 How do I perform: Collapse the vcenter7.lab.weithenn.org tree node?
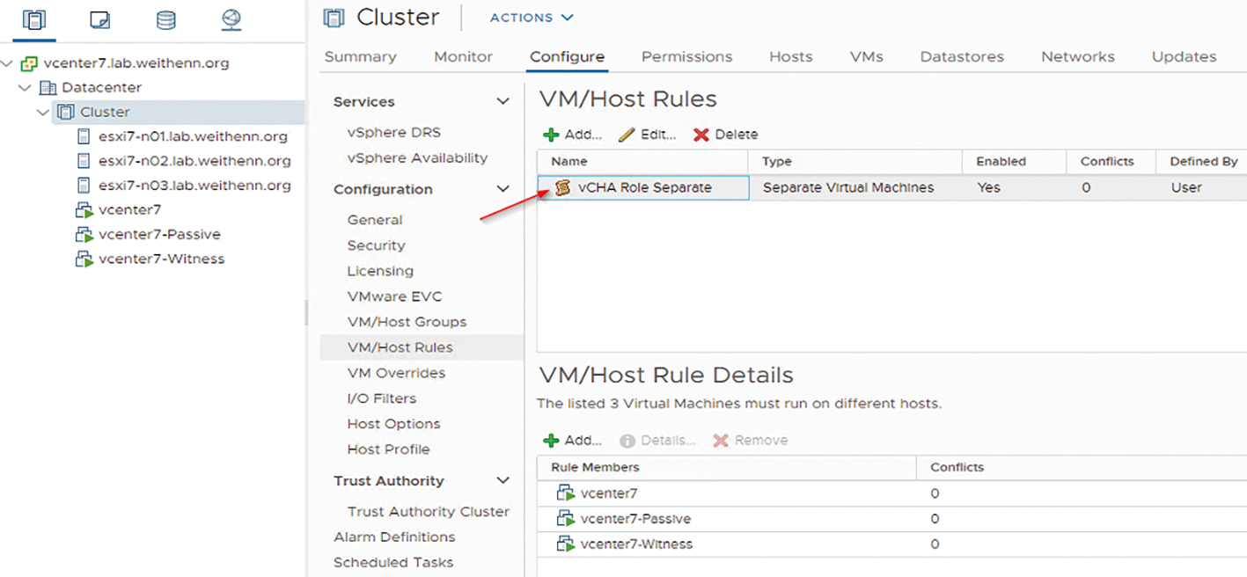coord(8,63)
